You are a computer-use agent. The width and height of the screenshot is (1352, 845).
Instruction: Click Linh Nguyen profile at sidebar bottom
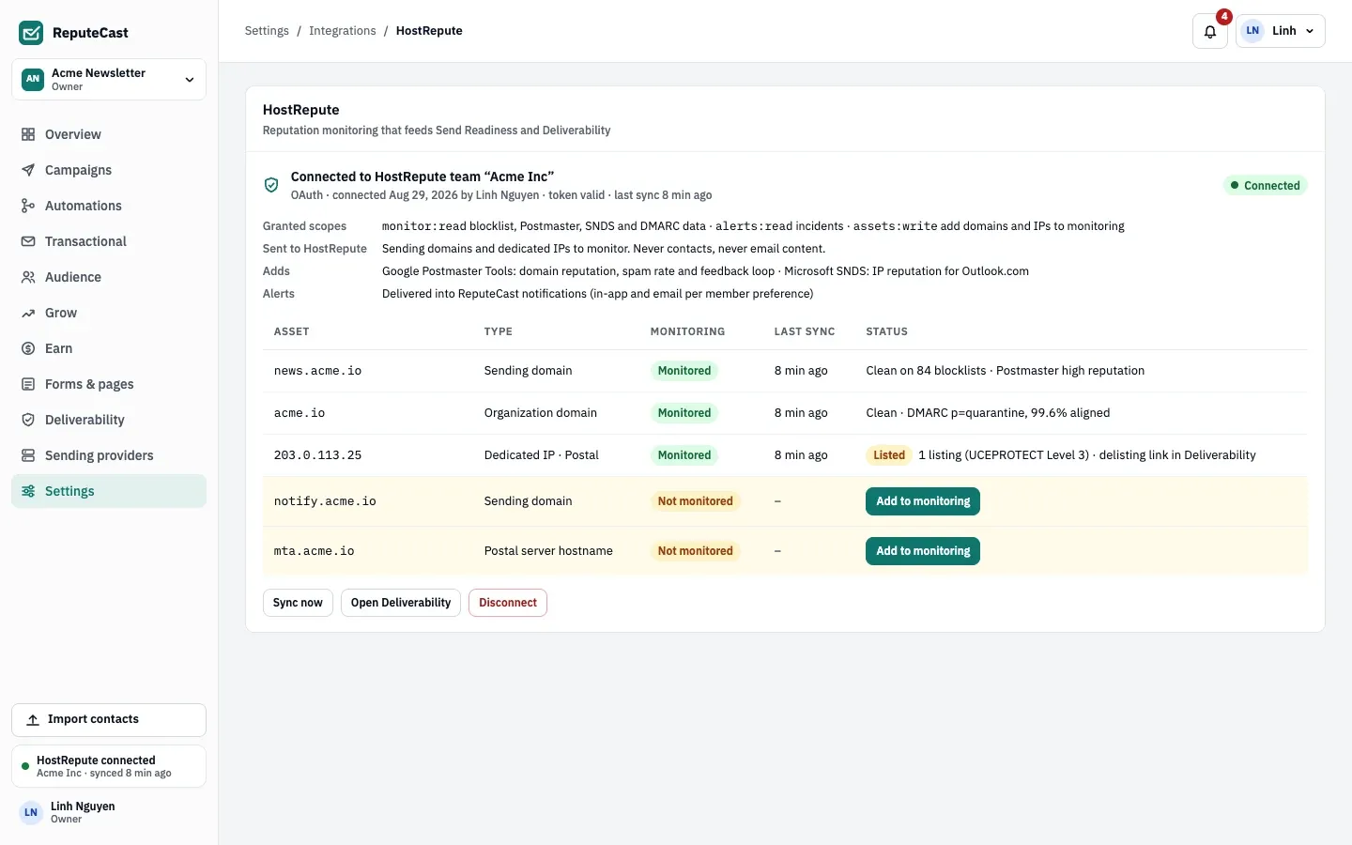109,812
